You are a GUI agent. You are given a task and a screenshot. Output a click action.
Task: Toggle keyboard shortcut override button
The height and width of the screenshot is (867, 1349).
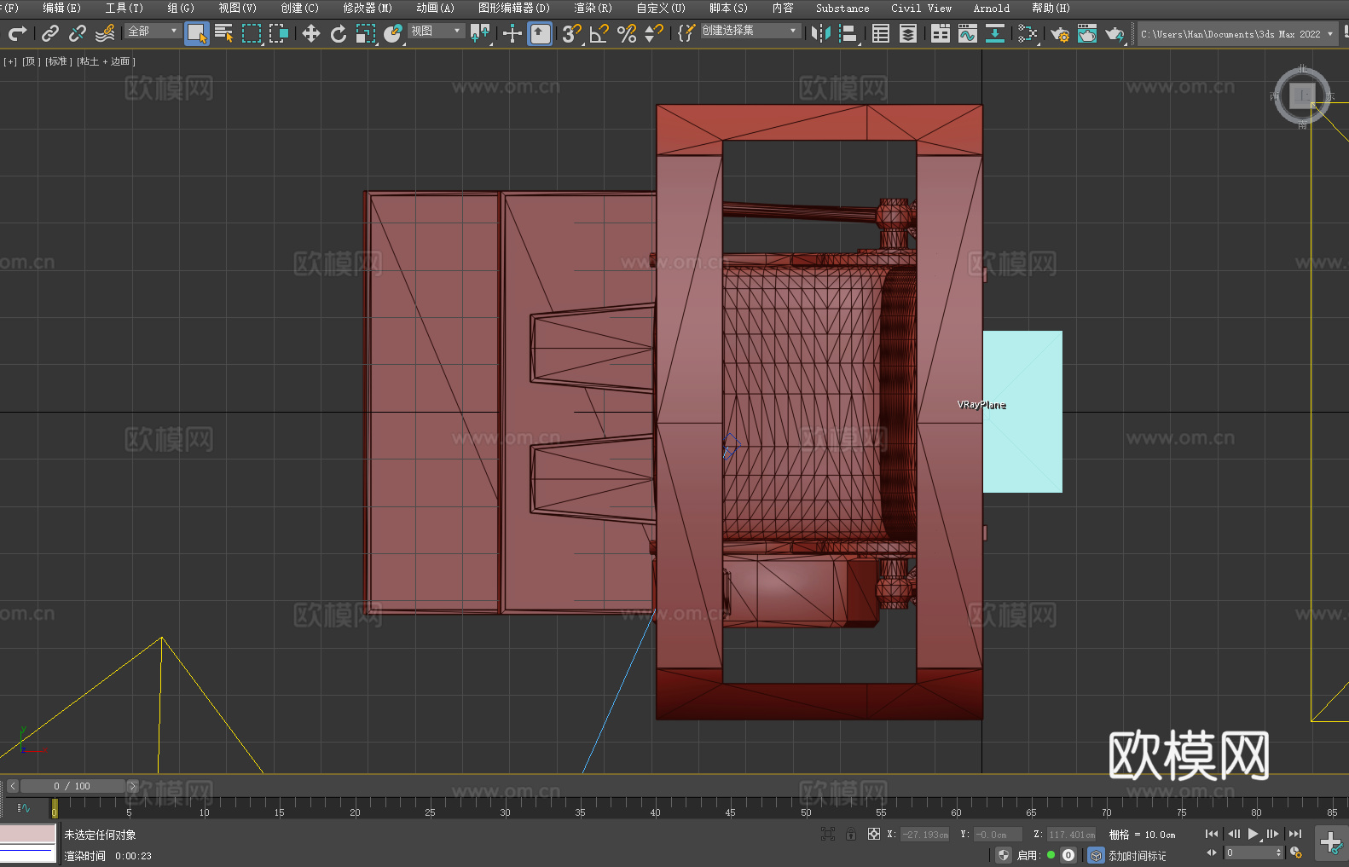coord(540,33)
